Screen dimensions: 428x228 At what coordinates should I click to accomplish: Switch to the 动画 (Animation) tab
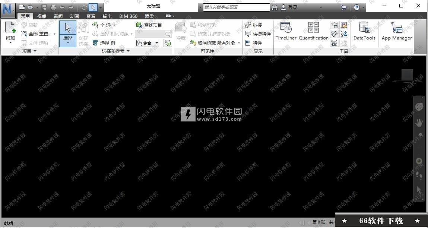(x=74, y=16)
